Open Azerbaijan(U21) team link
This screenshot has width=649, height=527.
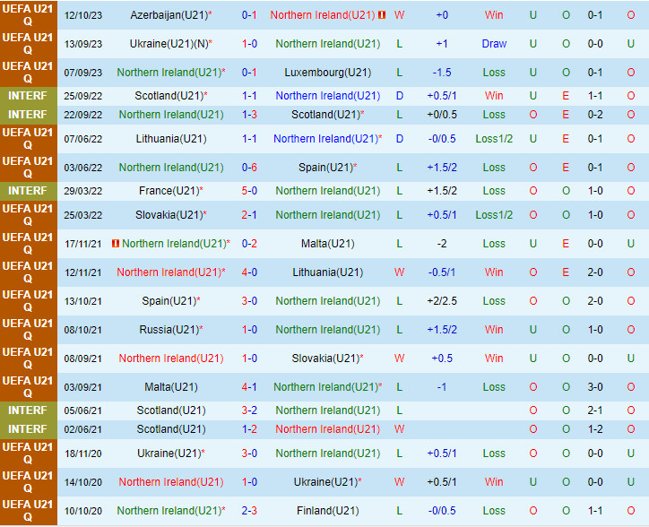pyautogui.click(x=169, y=15)
